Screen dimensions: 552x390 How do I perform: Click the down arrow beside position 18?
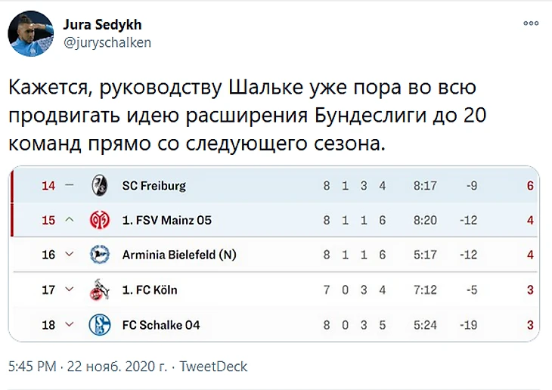point(70,325)
